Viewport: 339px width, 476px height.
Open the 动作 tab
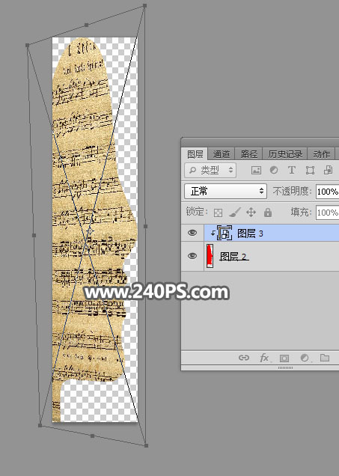(322, 154)
